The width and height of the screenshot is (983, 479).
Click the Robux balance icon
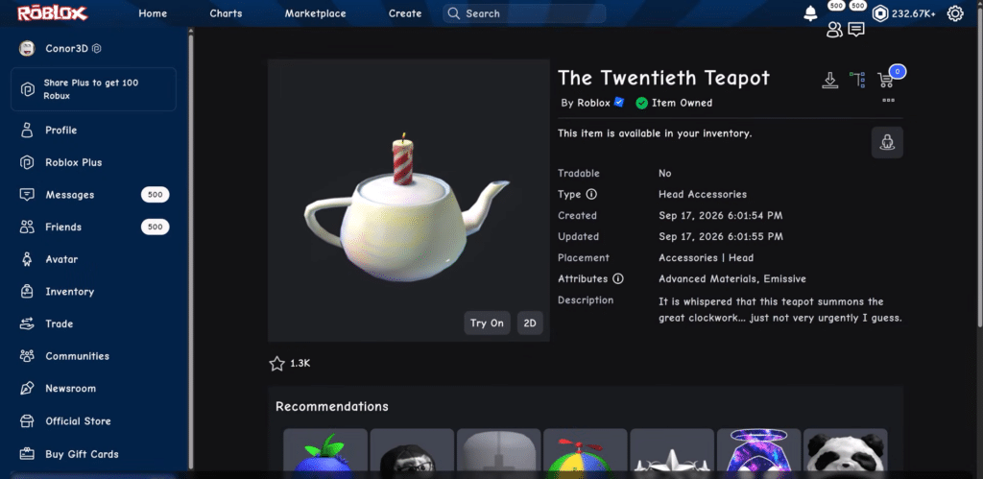pyautogui.click(x=880, y=13)
